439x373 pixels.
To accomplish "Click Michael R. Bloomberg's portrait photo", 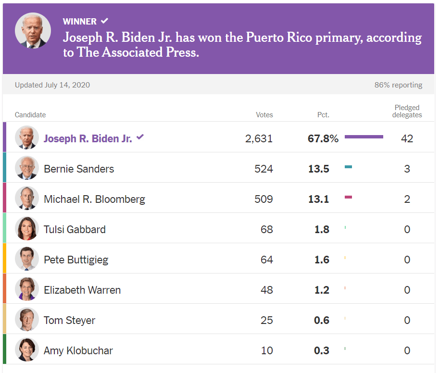I will pyautogui.click(x=27, y=199).
